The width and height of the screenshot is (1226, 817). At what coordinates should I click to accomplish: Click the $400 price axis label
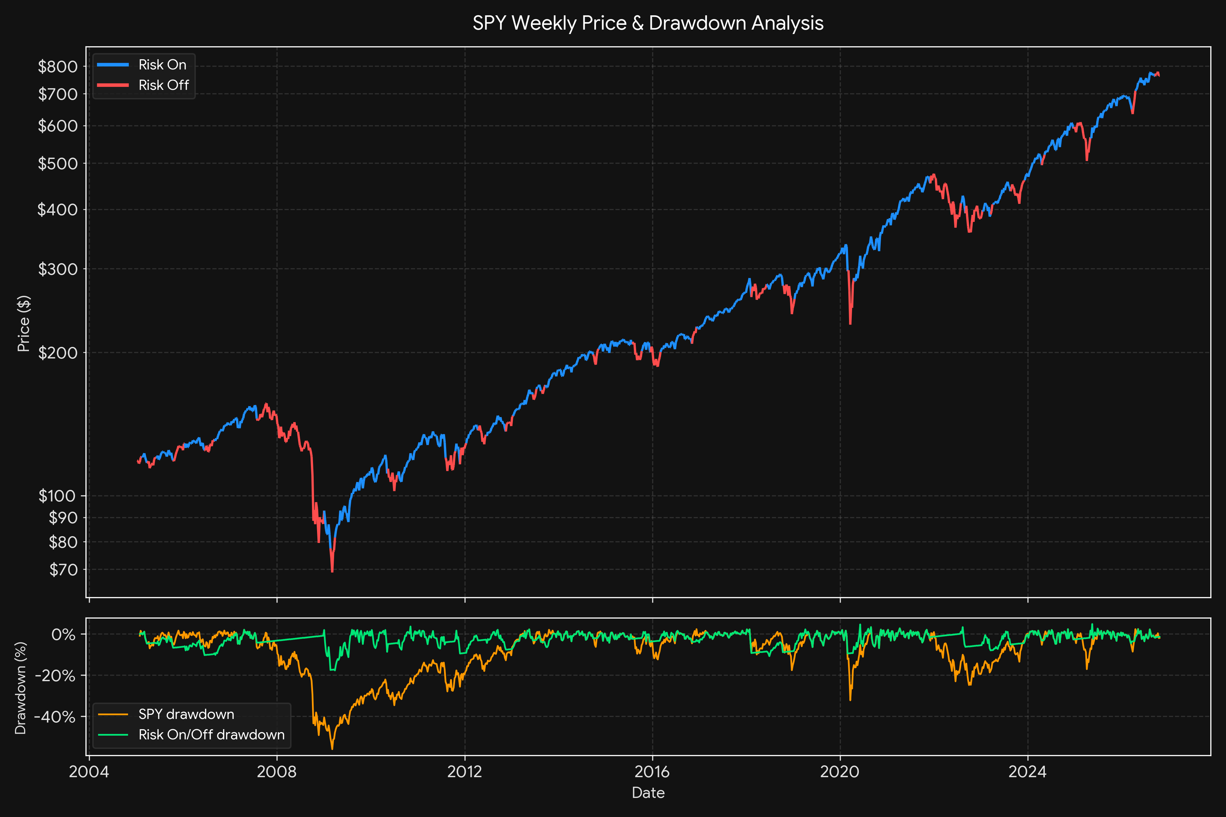click(x=57, y=209)
